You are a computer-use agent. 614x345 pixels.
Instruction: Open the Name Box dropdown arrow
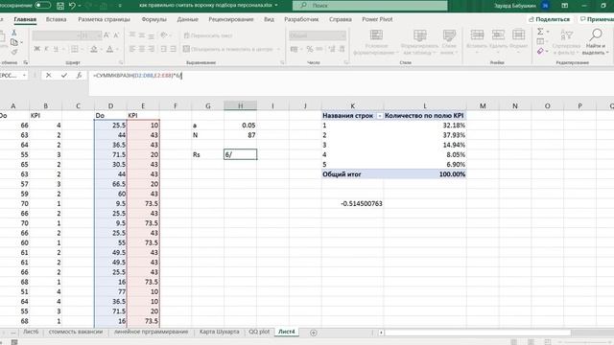24,76
